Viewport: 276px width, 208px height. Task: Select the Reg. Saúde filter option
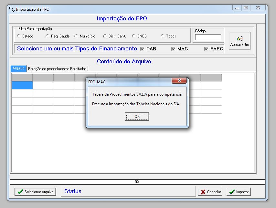(48, 36)
